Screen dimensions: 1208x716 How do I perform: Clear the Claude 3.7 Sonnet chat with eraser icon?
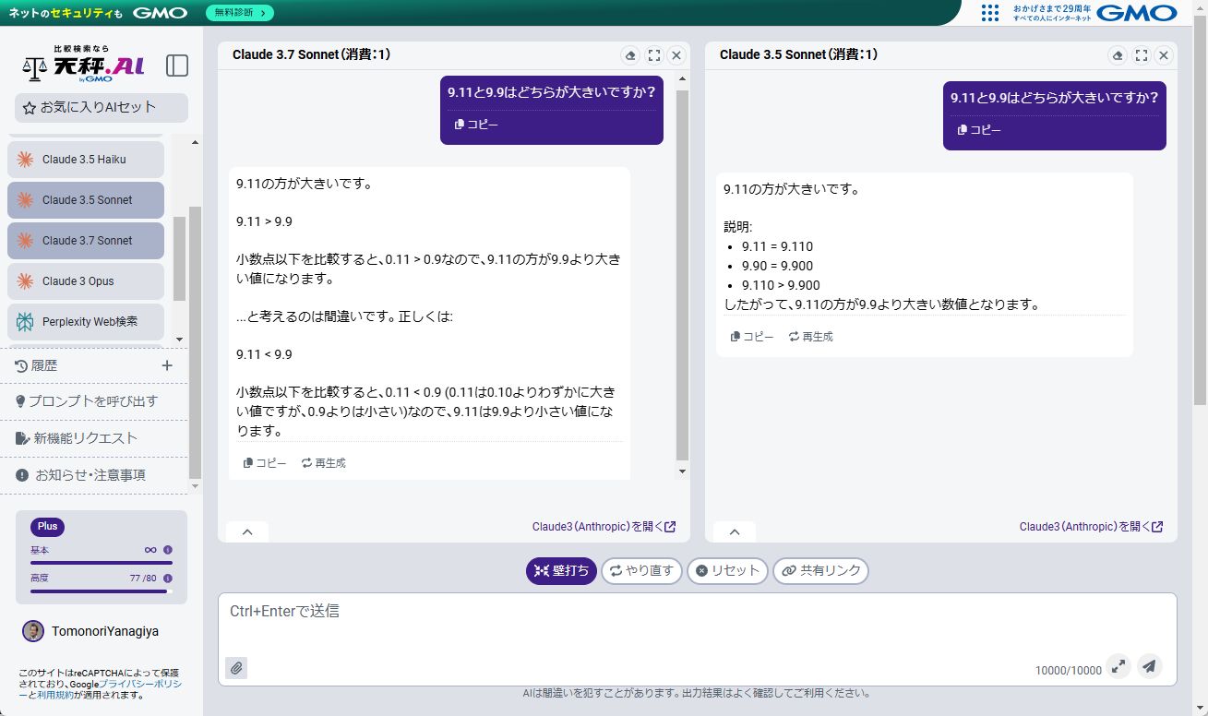(630, 55)
